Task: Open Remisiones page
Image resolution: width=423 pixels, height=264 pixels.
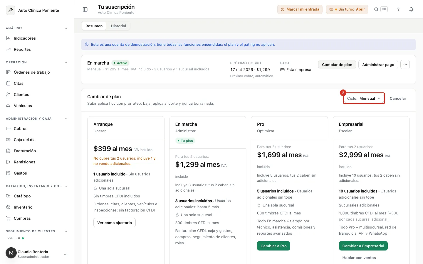Action: pyautogui.click(x=37, y=162)
